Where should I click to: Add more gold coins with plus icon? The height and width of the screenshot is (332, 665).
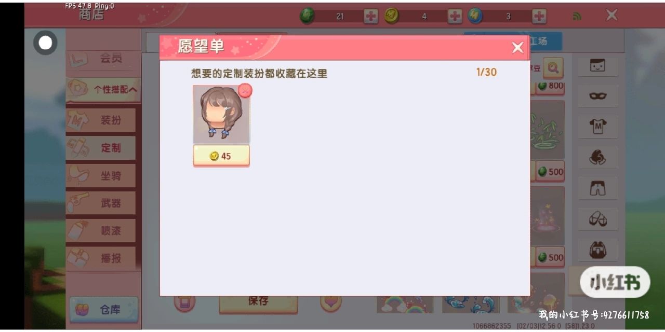tap(455, 17)
